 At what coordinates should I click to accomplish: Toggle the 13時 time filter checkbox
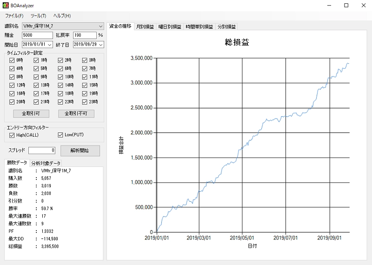pyautogui.click(x=36, y=85)
